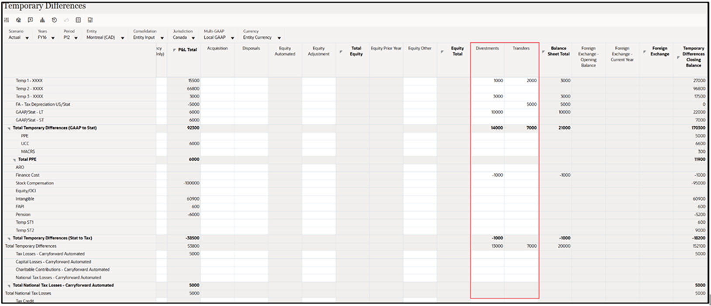711x306 pixels.
Task: Click the last toolbar icon with monitor shape
Action: click(90, 20)
